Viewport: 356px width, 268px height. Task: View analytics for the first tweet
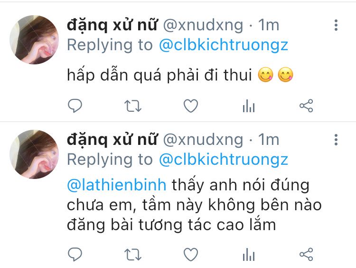tap(249, 106)
